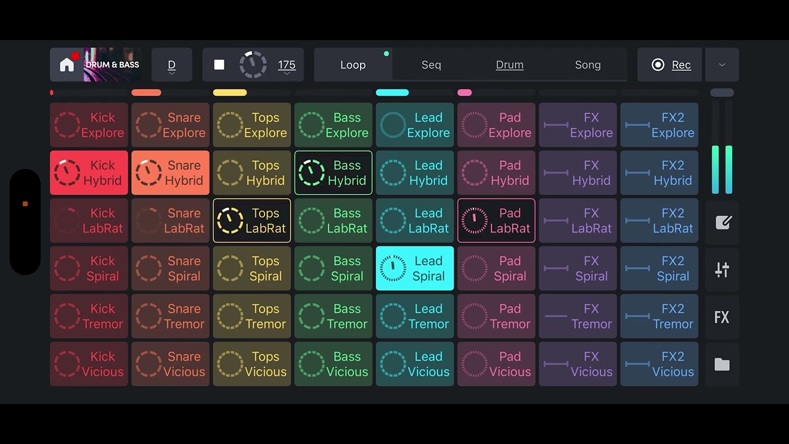Trigger the FX Explore pad

pyautogui.click(x=578, y=125)
